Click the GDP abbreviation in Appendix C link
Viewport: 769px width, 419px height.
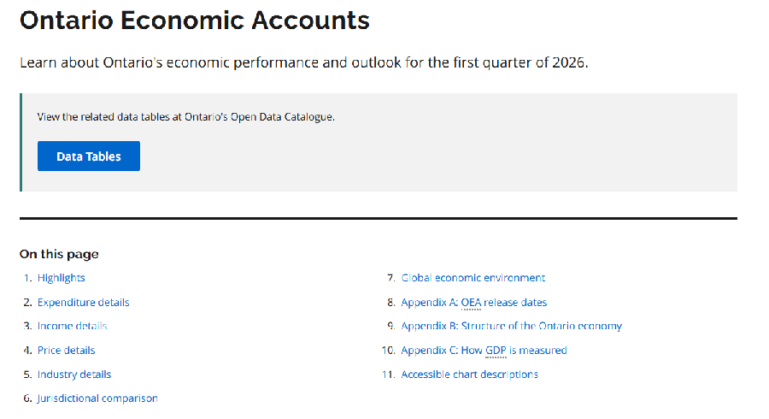point(496,351)
